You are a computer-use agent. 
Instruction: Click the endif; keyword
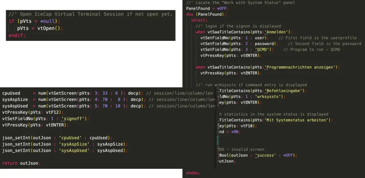17,36
